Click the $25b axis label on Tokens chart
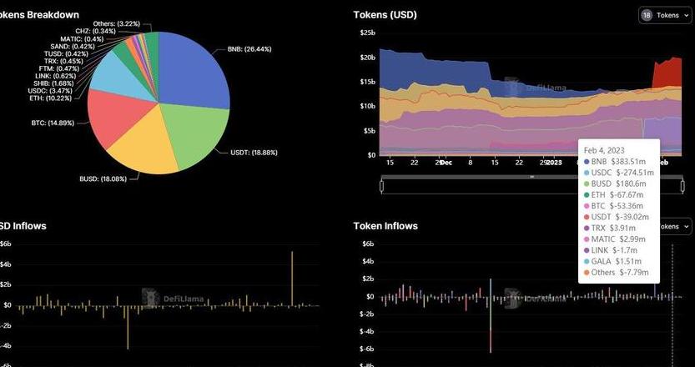695x367 pixels. 368,33
